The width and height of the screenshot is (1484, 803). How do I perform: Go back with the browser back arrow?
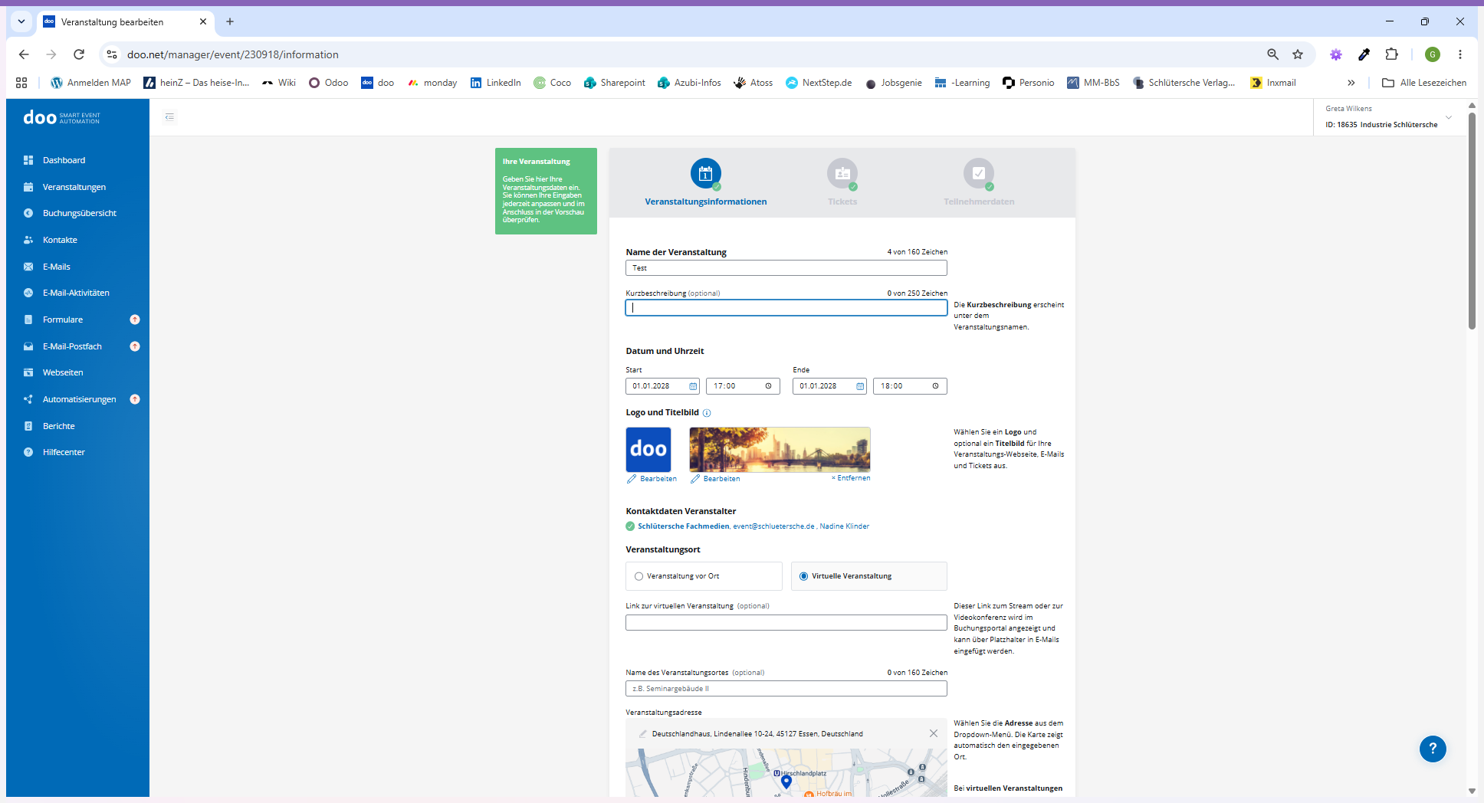coord(24,54)
